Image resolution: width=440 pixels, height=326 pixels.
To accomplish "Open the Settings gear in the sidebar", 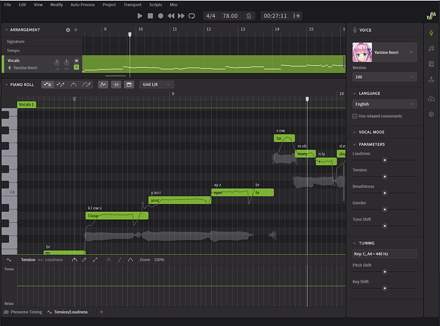I will coord(431,114).
